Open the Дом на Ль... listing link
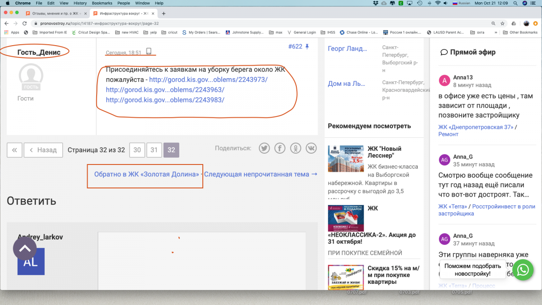The image size is (542, 305). pos(347,83)
